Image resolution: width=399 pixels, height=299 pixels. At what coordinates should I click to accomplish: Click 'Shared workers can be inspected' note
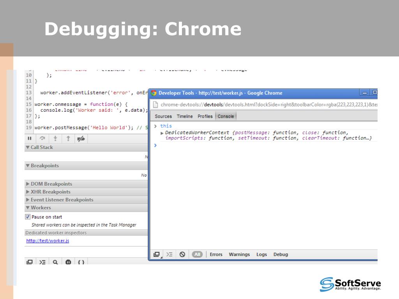84,225
